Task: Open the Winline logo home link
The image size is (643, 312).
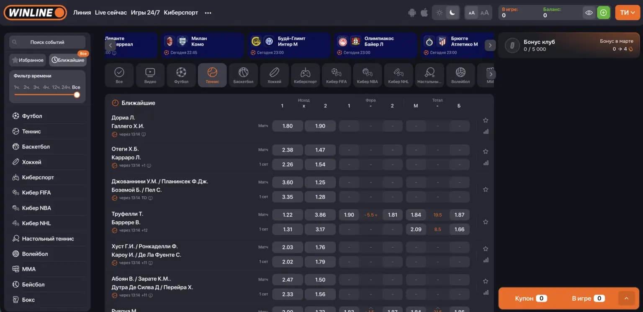Action: [x=36, y=13]
